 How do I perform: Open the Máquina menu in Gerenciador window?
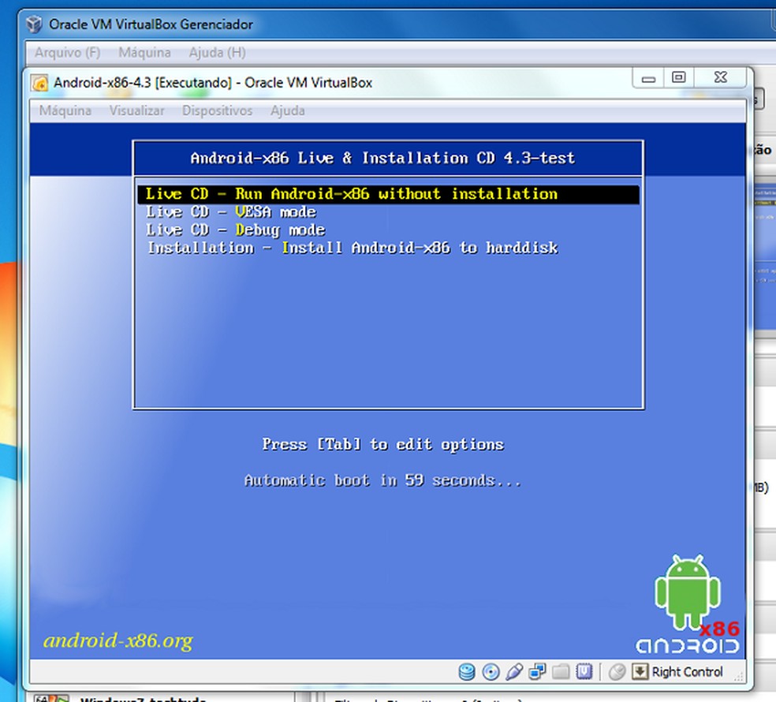point(144,53)
